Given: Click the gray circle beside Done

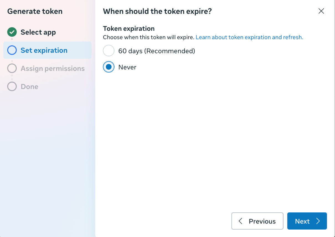Looking at the screenshot, I should click(12, 86).
